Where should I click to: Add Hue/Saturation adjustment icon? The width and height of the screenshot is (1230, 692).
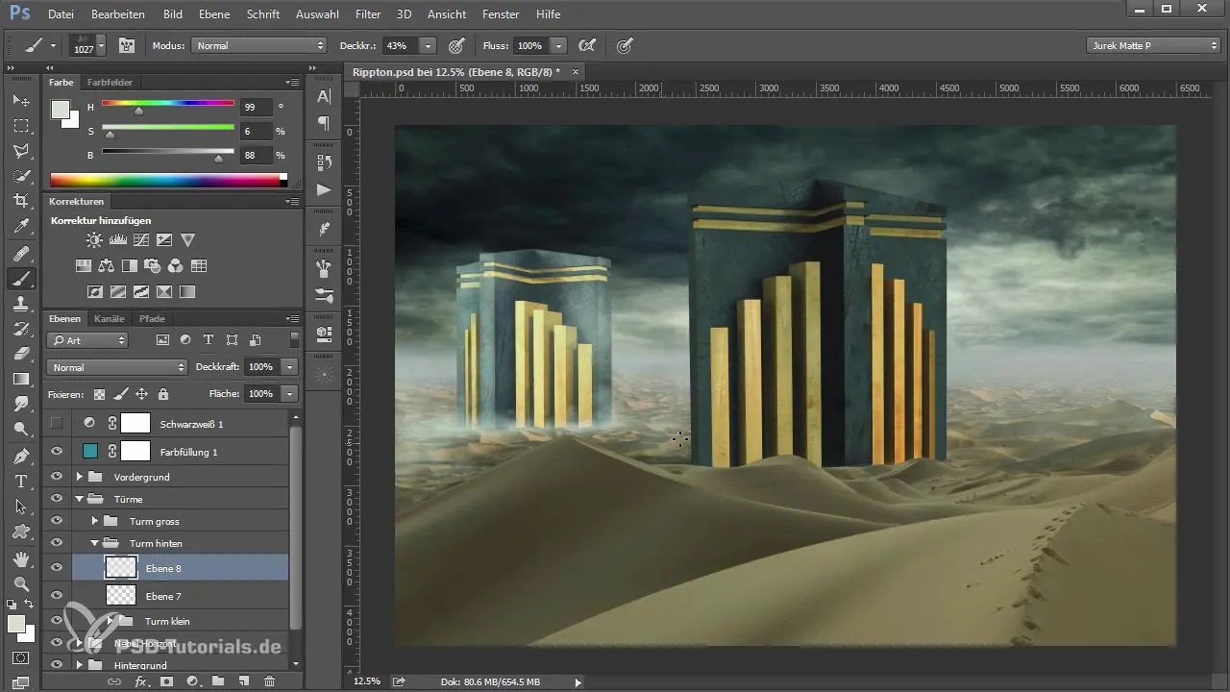84,265
